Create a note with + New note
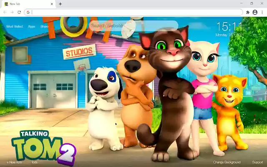This screenshot has height=167, width=267. coord(15,162)
